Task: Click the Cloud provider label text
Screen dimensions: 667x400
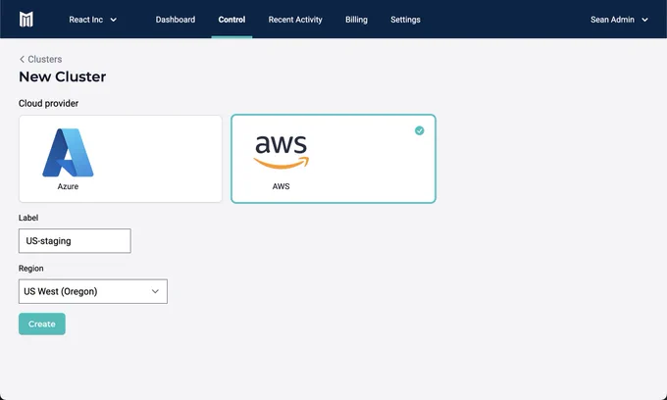Action: click(x=48, y=103)
